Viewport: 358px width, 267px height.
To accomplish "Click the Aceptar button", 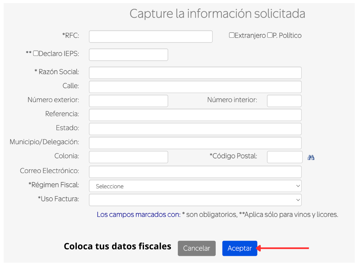I will click(240, 248).
